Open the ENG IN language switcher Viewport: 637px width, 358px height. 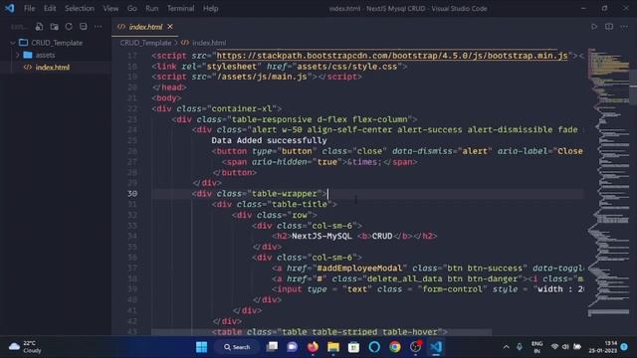pos(537,347)
